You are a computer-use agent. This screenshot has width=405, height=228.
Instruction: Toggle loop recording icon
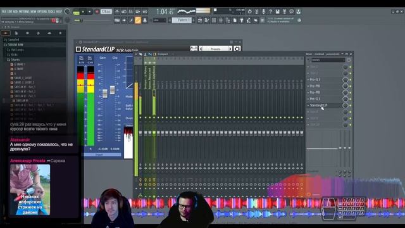pyautogui.click(x=145, y=11)
